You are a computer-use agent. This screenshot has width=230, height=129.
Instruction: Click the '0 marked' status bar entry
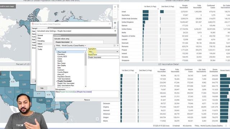tap(176, 126)
